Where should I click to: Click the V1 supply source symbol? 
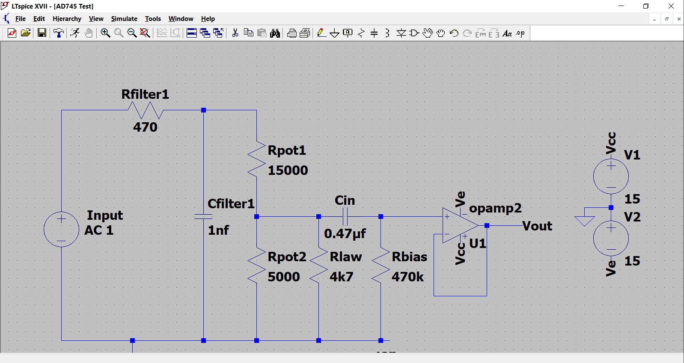(x=611, y=176)
